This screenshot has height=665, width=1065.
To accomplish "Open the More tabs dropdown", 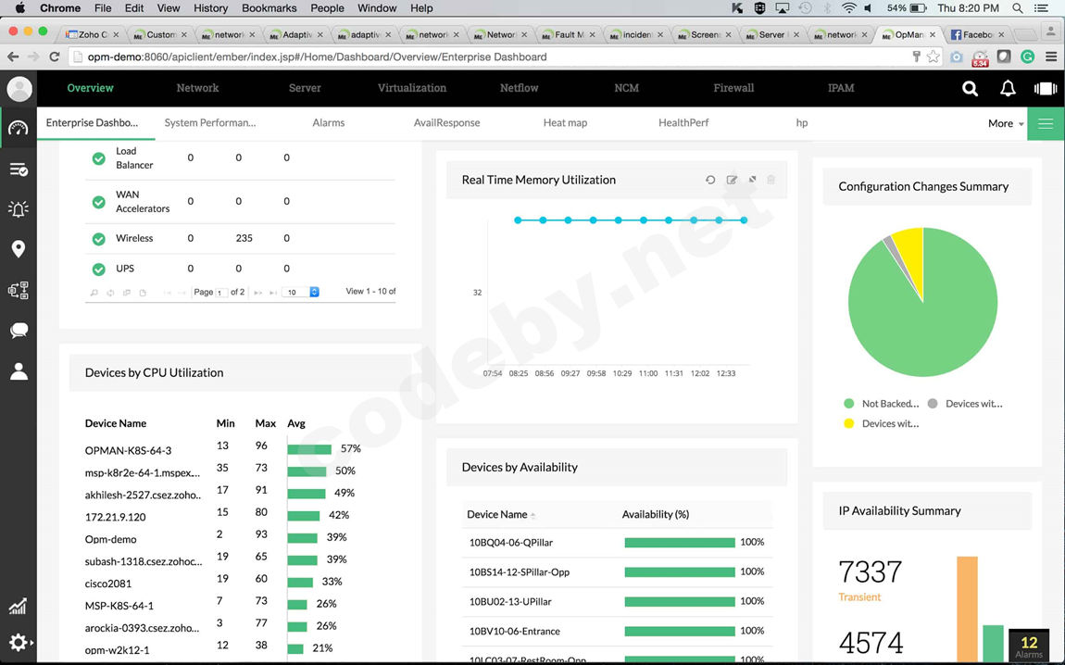I will point(1005,123).
